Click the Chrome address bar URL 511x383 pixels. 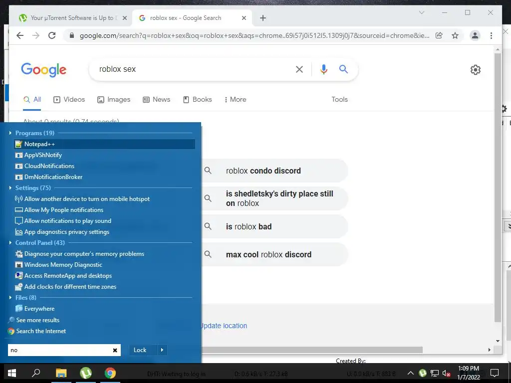tap(254, 35)
